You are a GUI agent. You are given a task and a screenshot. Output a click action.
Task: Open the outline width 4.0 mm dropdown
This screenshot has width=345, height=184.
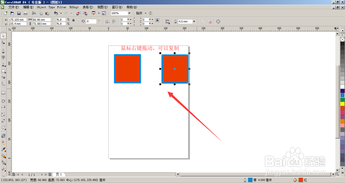(194, 21)
